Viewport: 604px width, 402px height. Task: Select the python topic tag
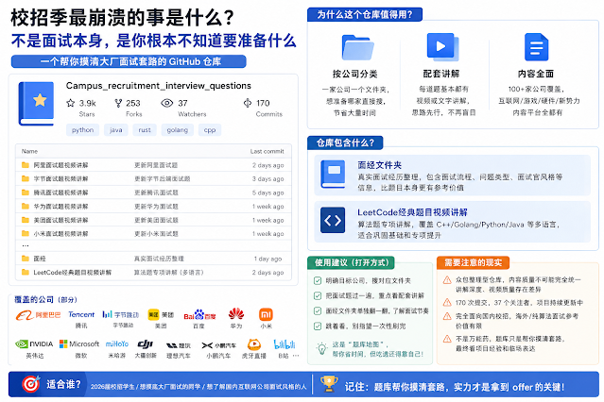[82, 130]
